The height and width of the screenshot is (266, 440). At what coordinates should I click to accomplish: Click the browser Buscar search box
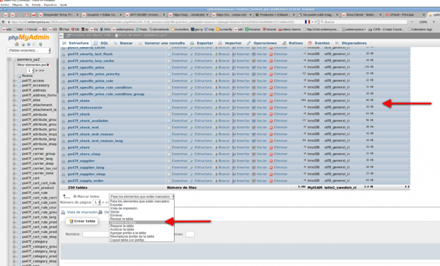point(363,22)
